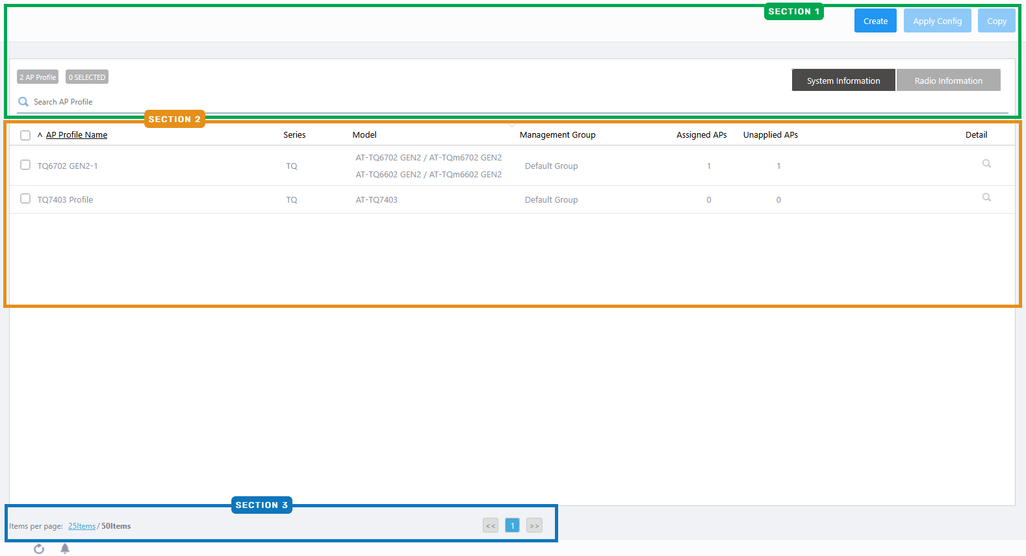
Task: Check the TQ7403 Profile row checkbox
Action: [x=25, y=199]
